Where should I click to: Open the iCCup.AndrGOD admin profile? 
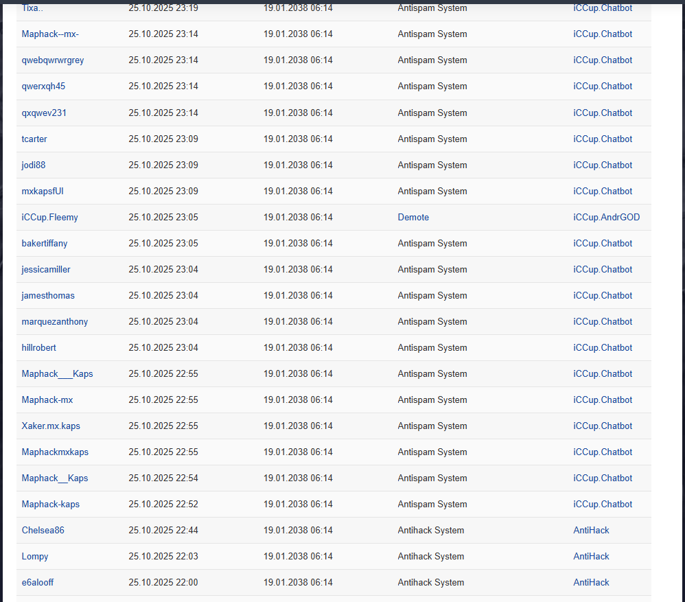606,217
